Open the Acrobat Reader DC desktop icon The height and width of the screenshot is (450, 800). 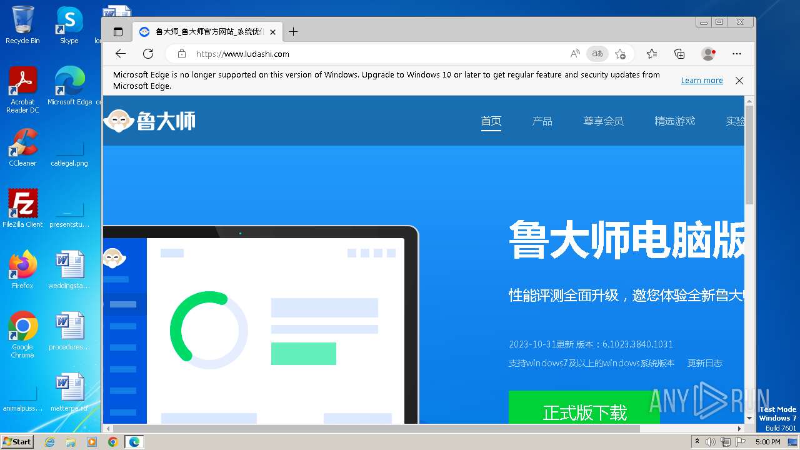22,90
